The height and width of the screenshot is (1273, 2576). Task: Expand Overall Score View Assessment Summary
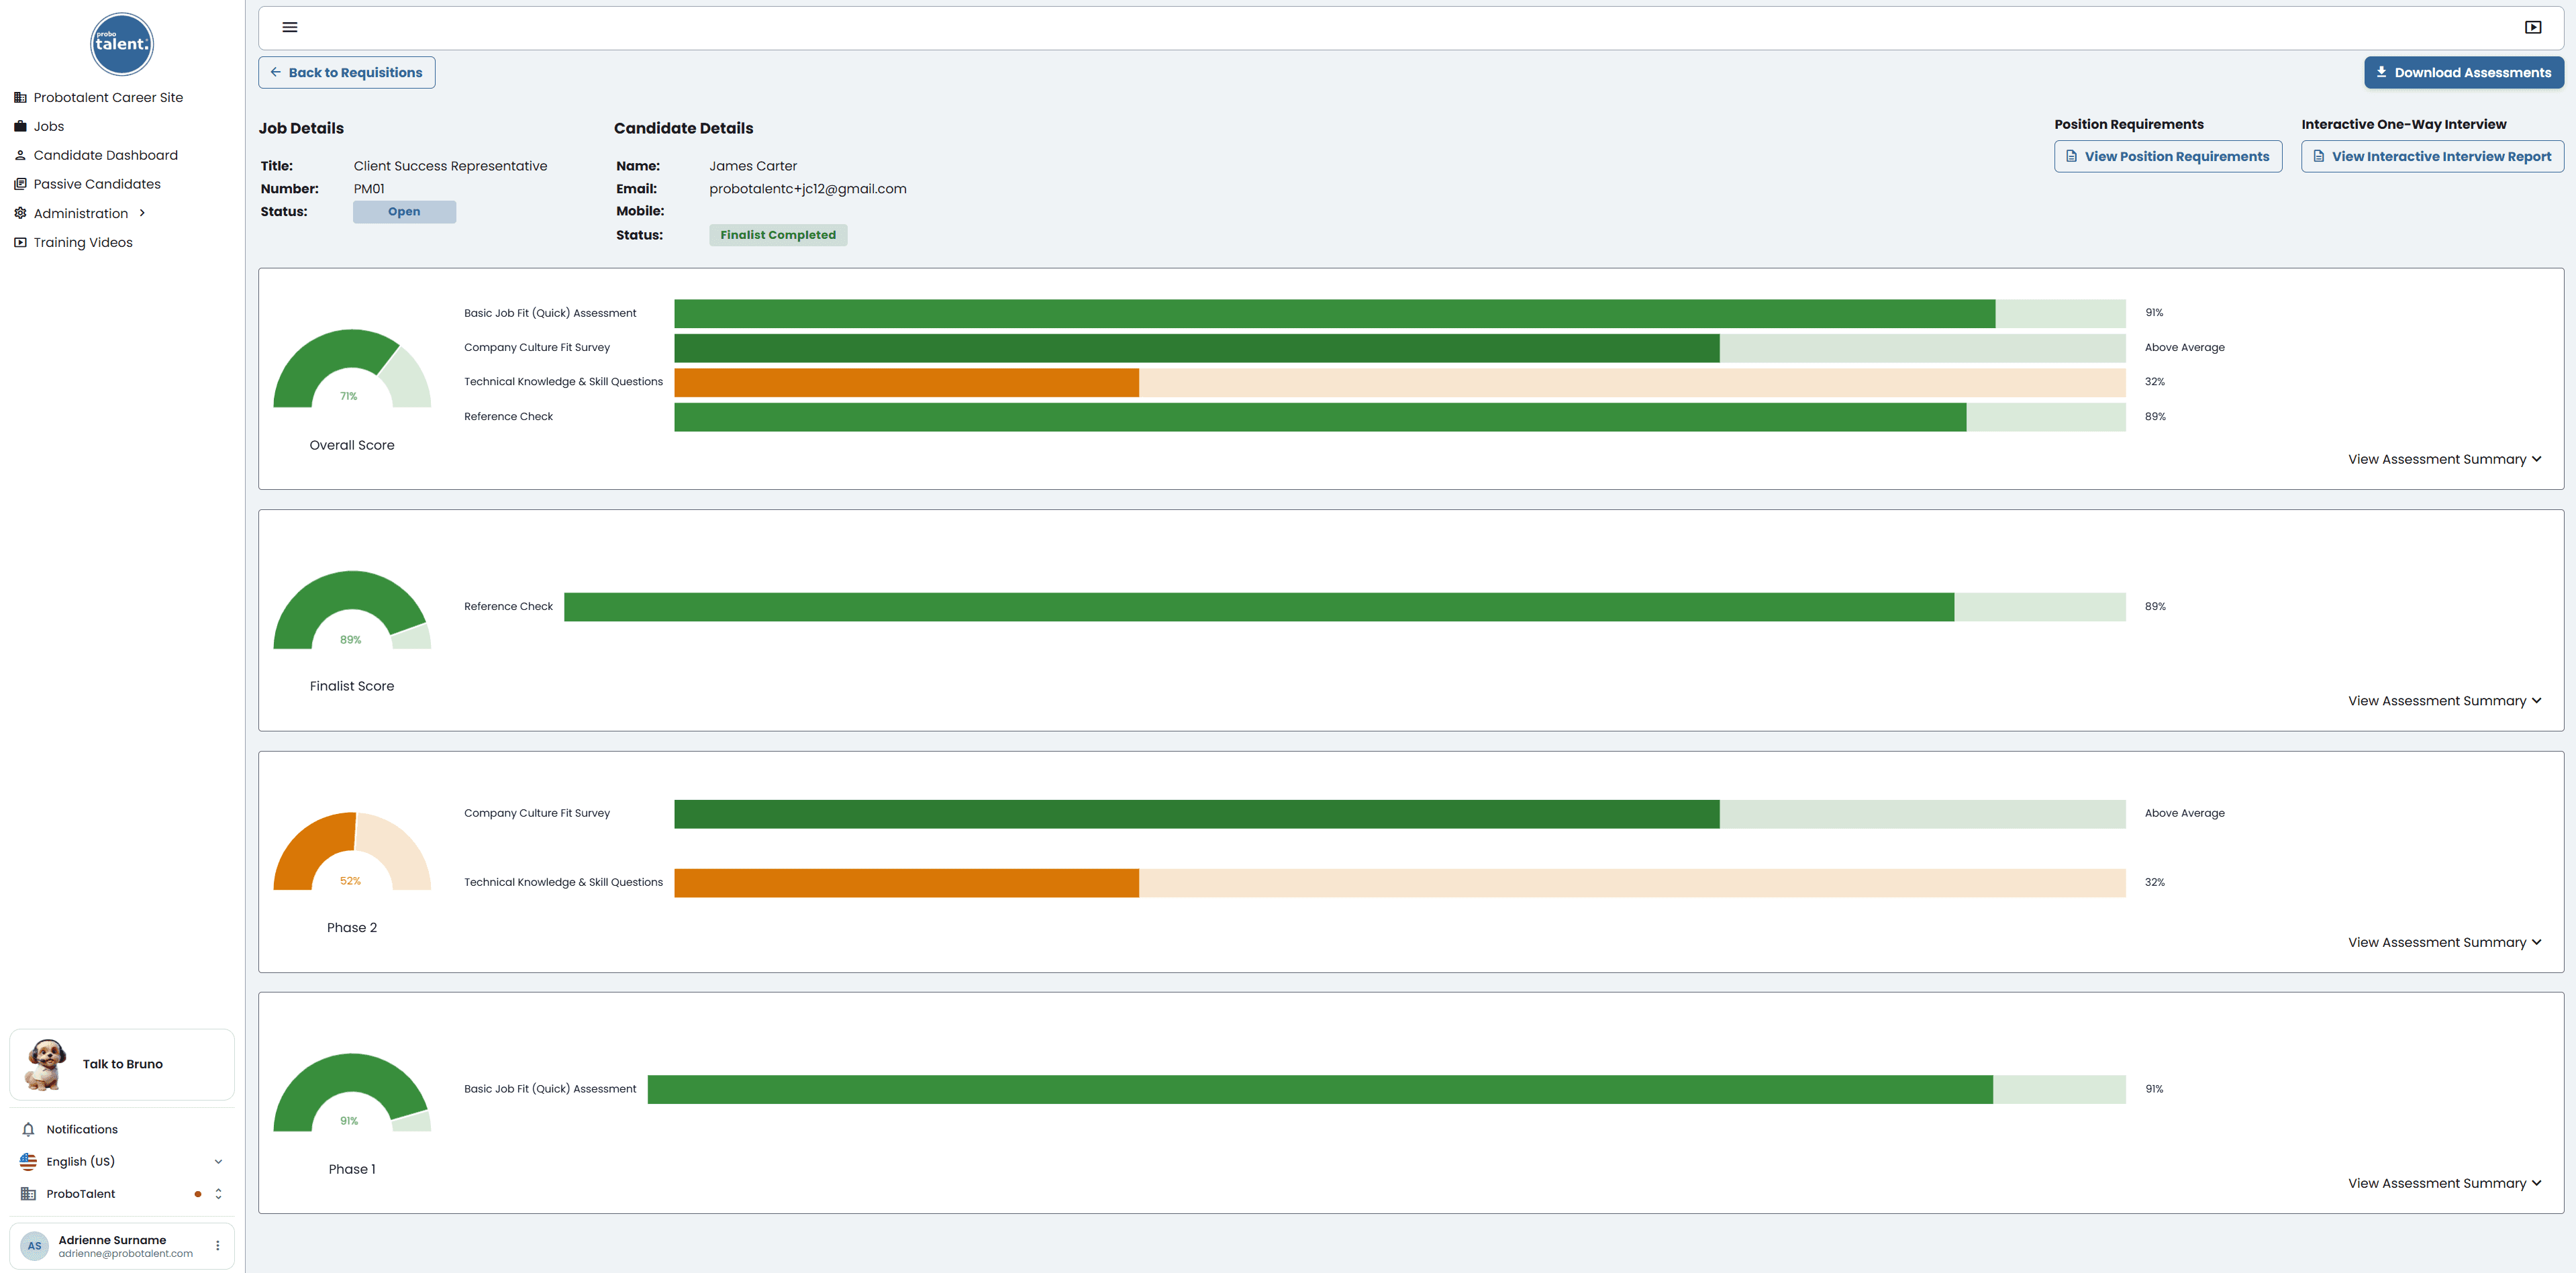(2444, 459)
